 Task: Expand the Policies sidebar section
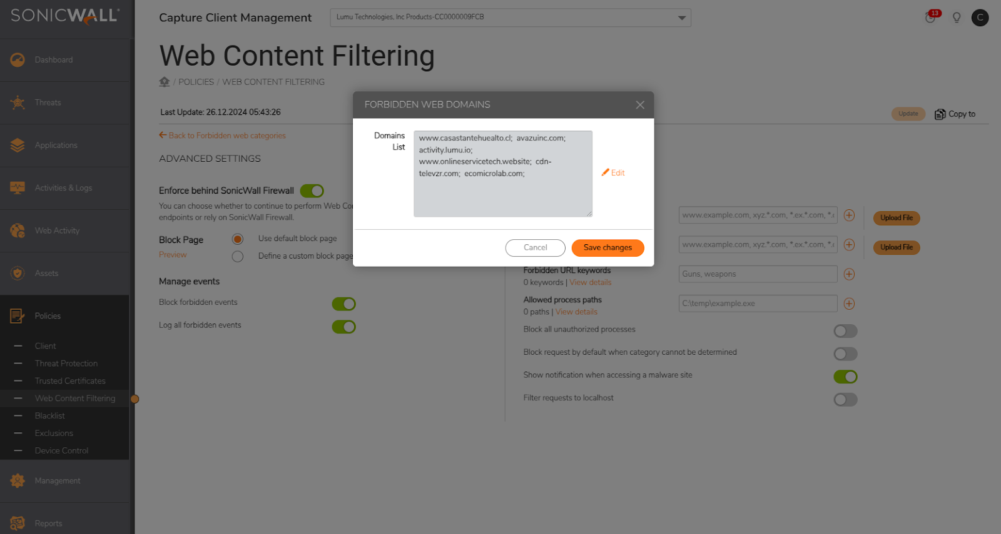[48, 316]
